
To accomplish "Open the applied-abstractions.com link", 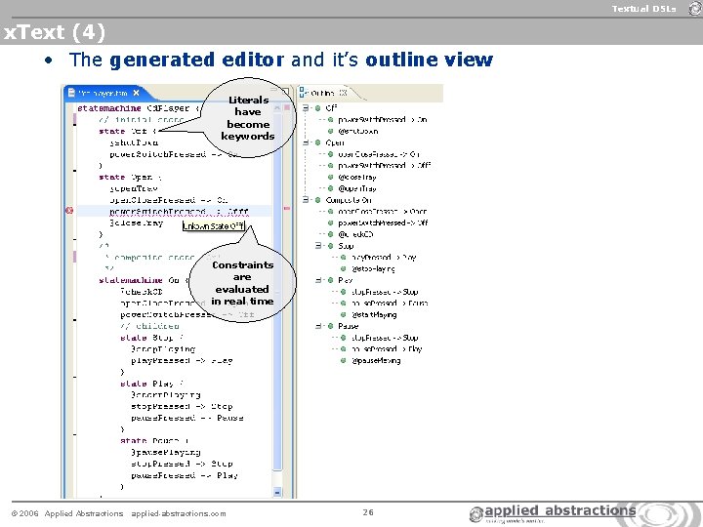I will coord(179,513).
